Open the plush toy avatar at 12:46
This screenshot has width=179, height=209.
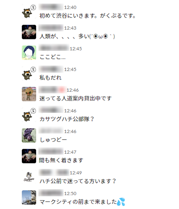coord(29,94)
